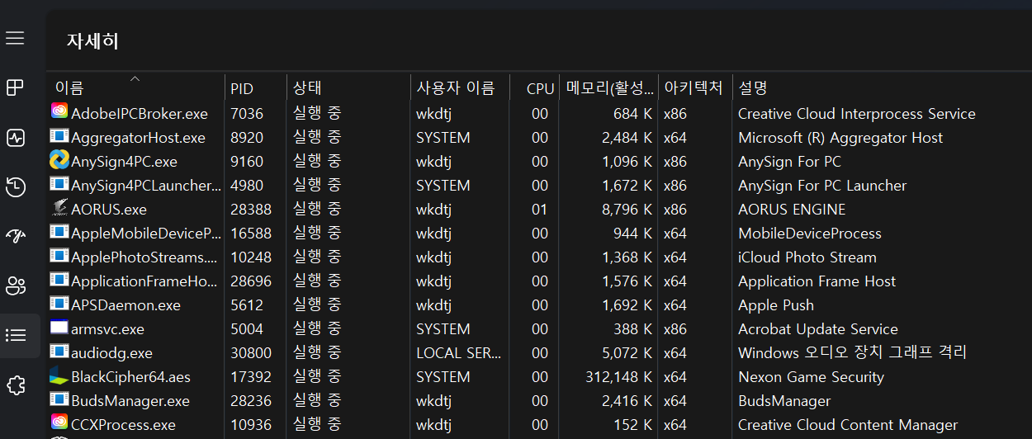
Task: Click the Microsoft (R) Aggregator Host description
Action: pos(840,138)
